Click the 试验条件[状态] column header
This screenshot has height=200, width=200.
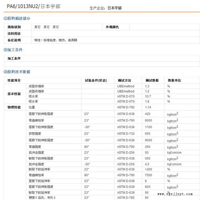point(96,80)
